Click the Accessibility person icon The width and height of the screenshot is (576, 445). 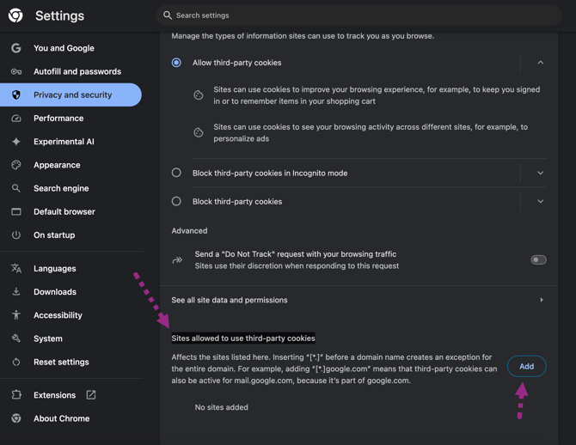[16, 315]
